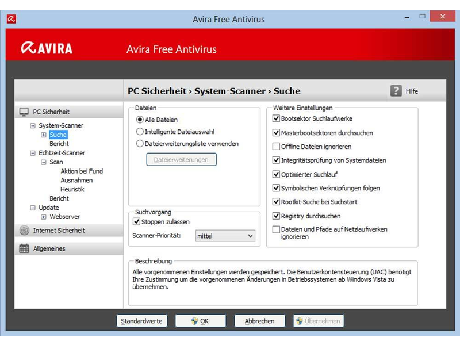Open the Allgemeines section
460x345 pixels.
69,248
